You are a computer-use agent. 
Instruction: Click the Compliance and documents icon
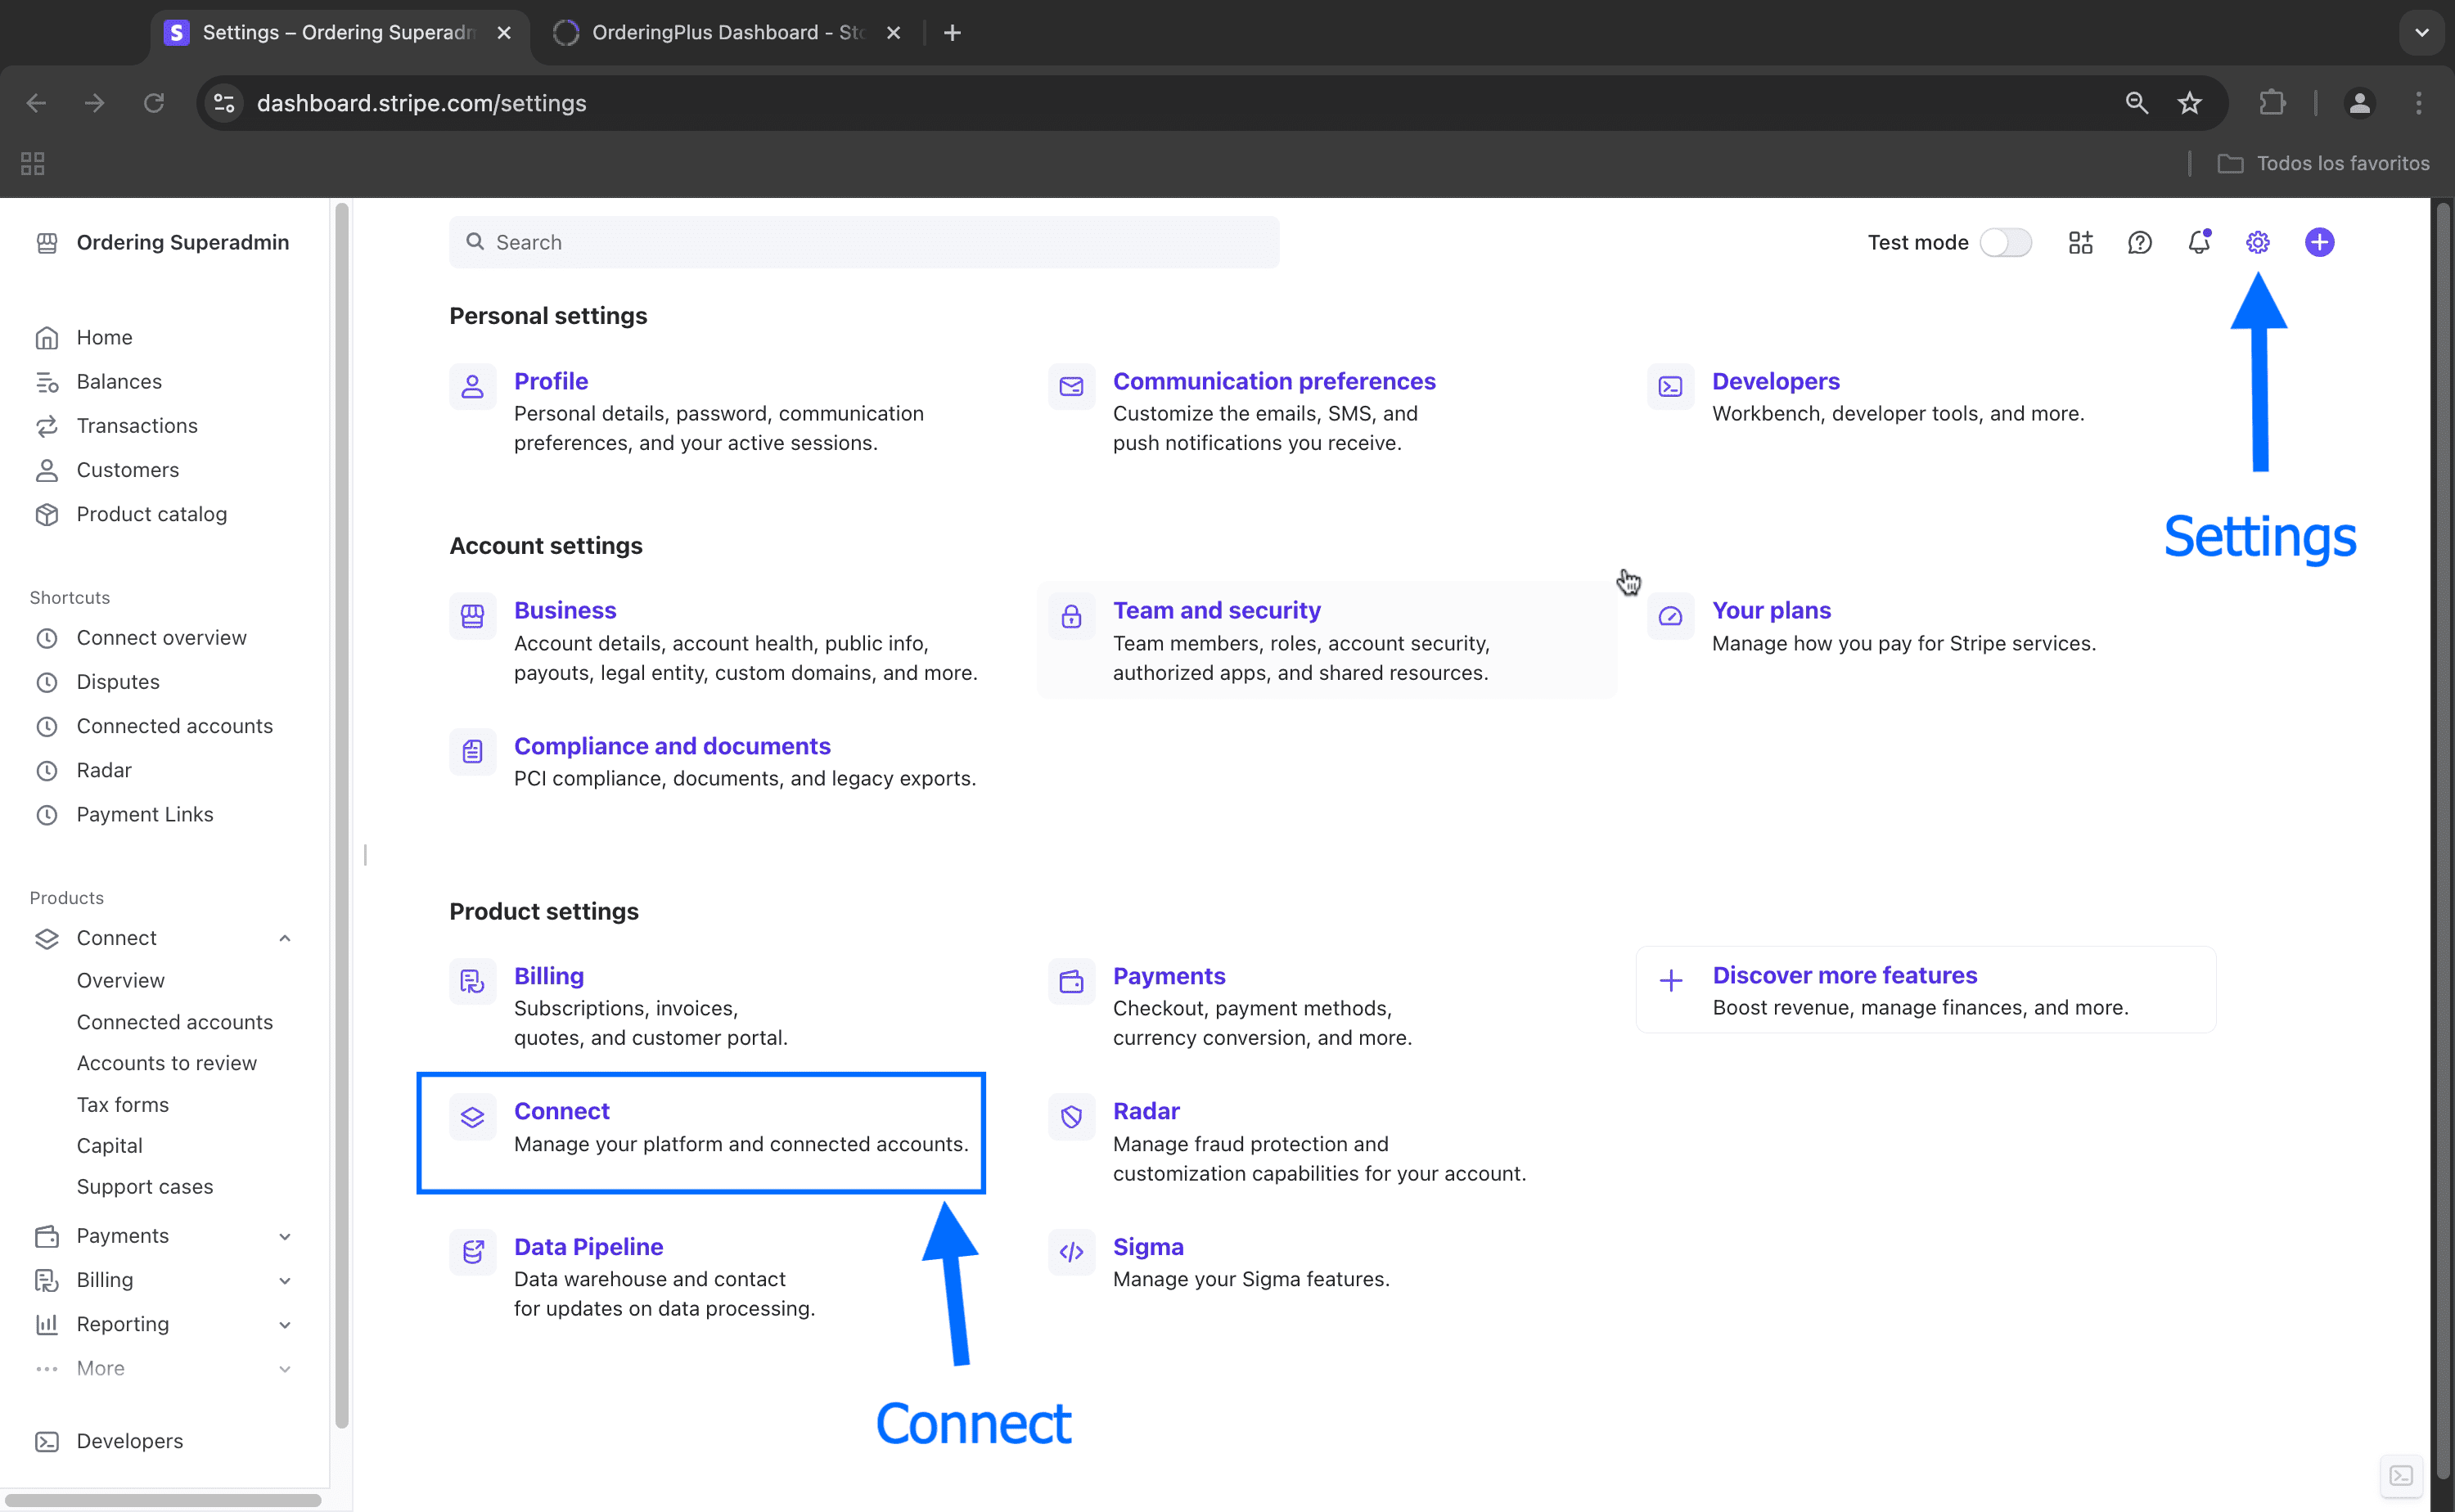coord(472,751)
